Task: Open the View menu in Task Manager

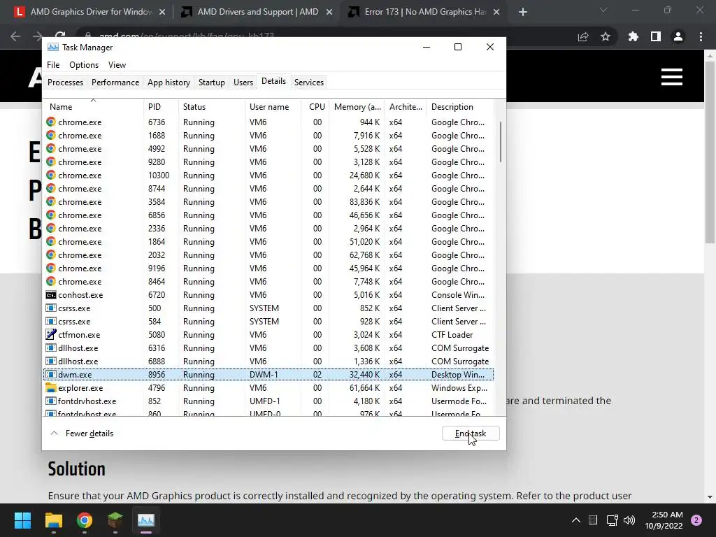Action: pos(117,65)
